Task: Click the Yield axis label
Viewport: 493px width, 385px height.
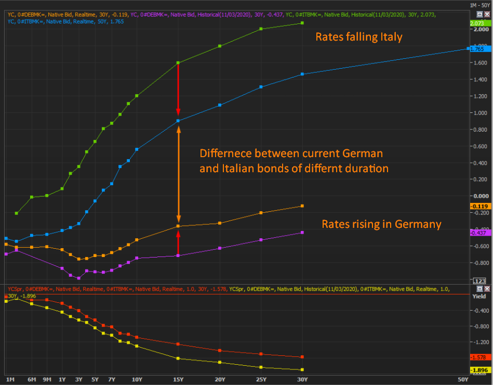Action: [478, 296]
